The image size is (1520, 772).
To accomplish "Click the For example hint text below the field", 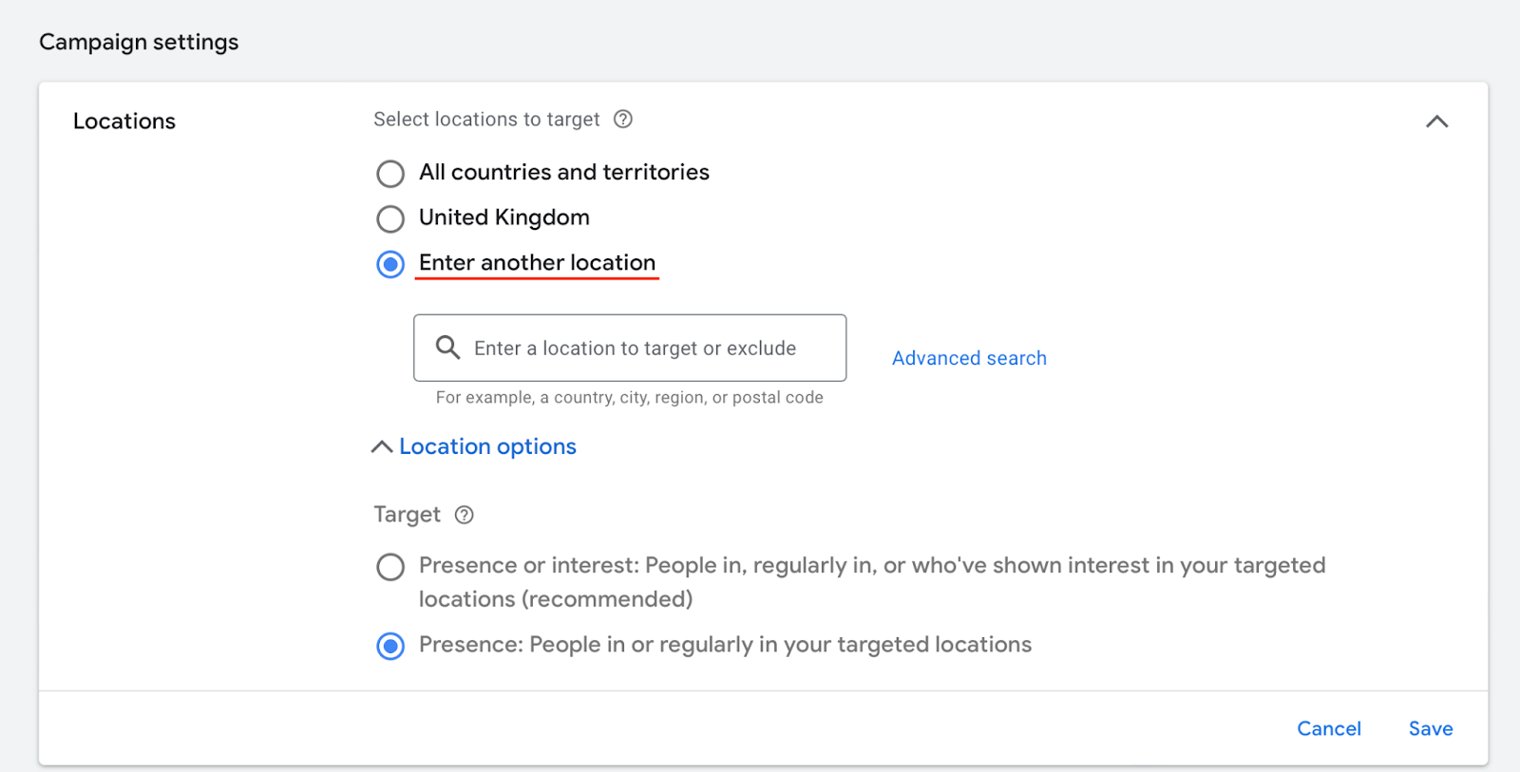I will tap(629, 398).
